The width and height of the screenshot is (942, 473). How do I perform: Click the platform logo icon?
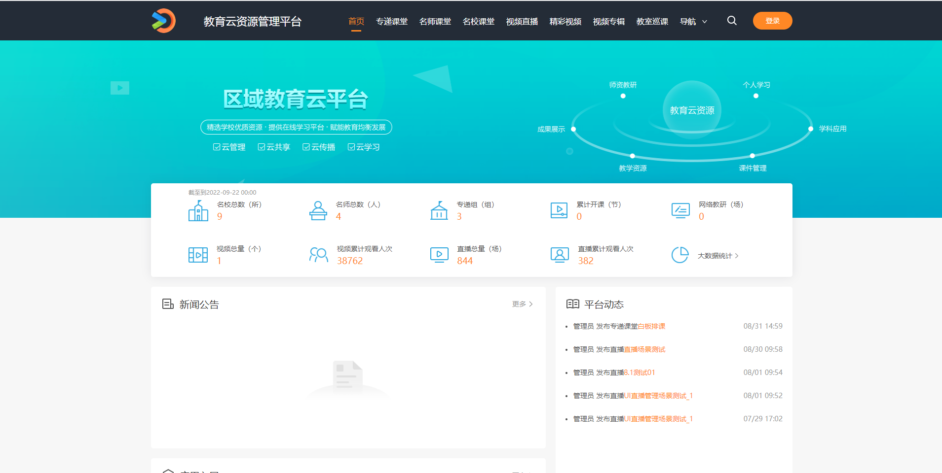tap(163, 21)
